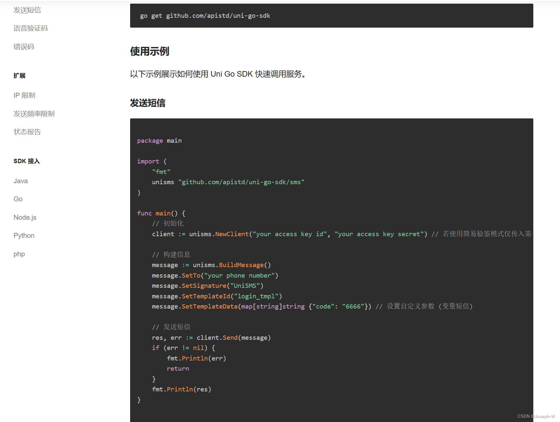Open the Node.js SDK page
This screenshot has height=422, width=560.
pos(25,217)
